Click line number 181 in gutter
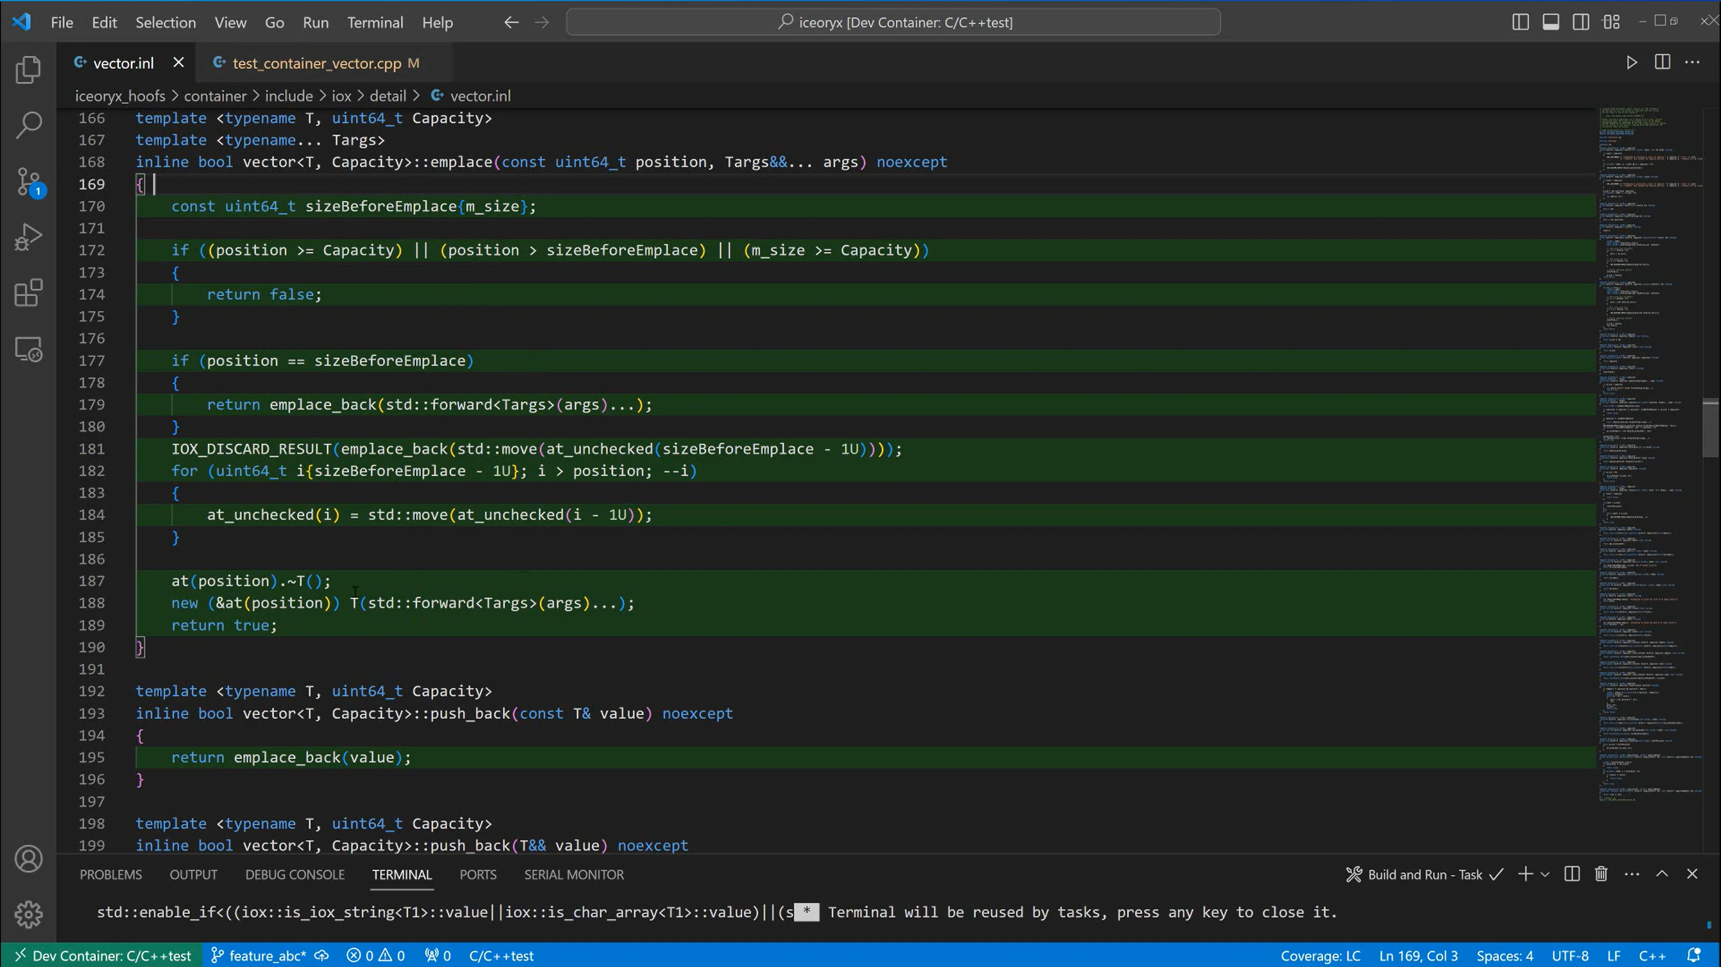Viewport: 1721px width, 967px height. [91, 448]
